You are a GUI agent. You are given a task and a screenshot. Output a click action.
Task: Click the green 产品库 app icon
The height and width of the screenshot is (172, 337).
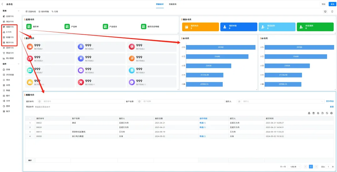point(67,27)
